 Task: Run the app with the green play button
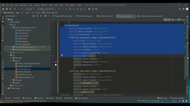point(59,9)
